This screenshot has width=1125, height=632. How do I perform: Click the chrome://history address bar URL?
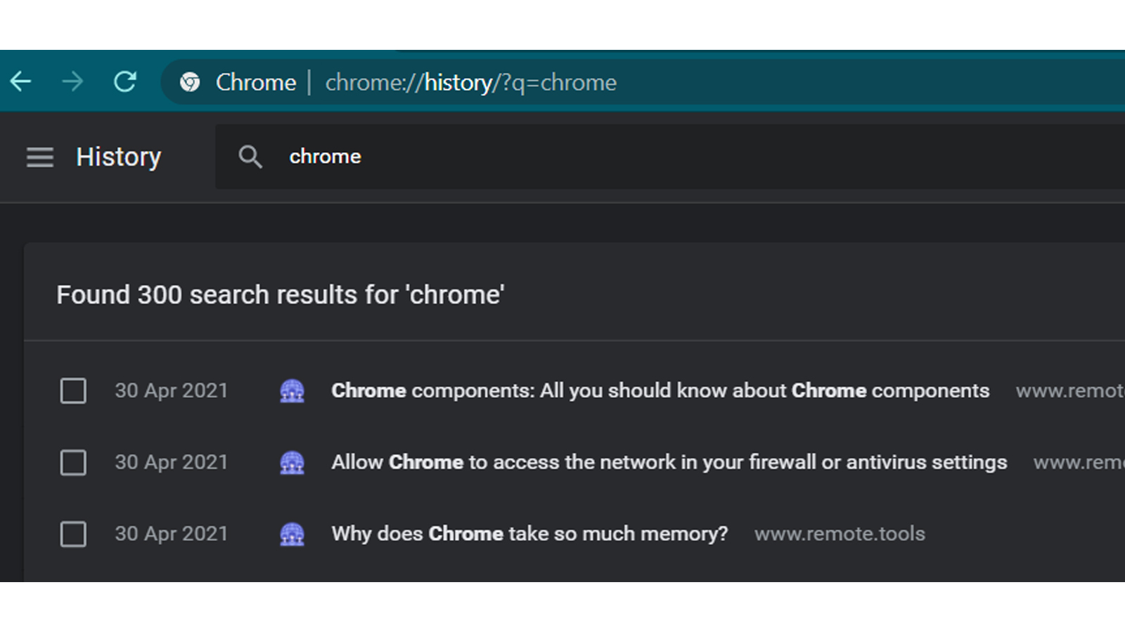tap(471, 83)
